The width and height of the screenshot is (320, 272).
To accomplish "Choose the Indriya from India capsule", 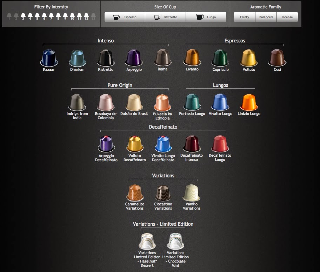I will pyautogui.click(x=77, y=102).
